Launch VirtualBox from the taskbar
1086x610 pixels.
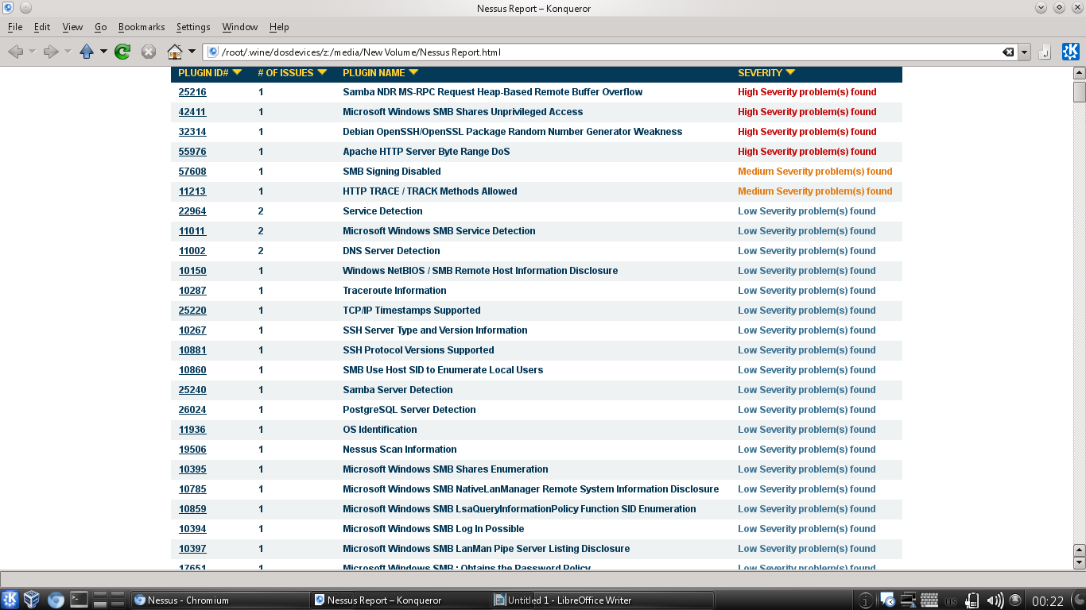point(30,600)
